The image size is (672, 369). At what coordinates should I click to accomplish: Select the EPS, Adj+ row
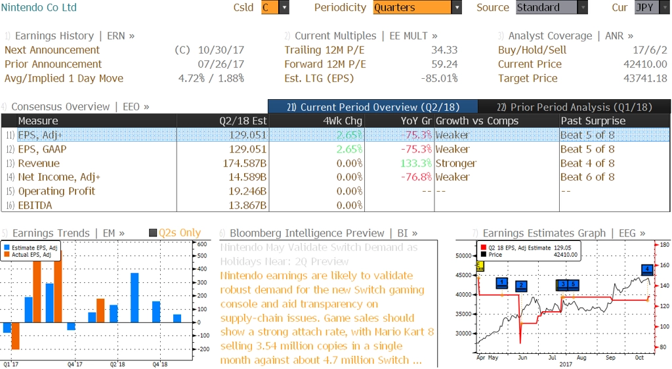(335, 135)
